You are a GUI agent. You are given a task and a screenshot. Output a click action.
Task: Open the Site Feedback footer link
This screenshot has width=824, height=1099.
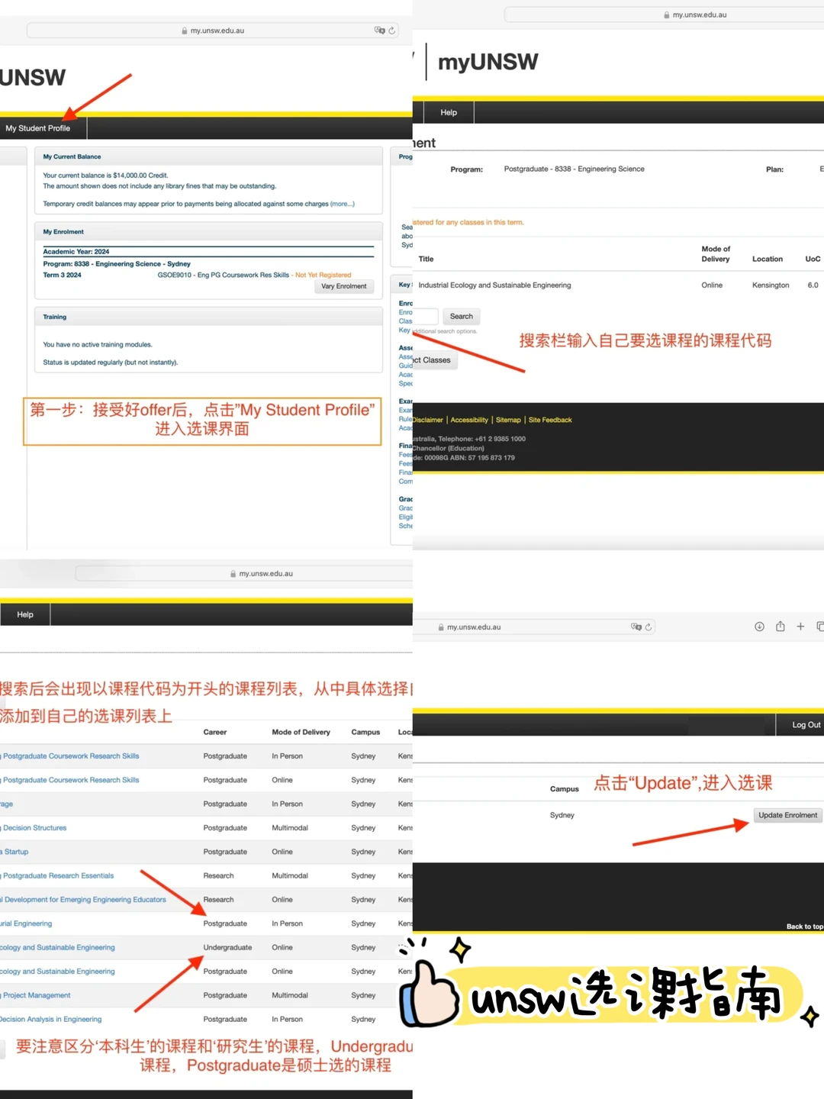point(550,420)
